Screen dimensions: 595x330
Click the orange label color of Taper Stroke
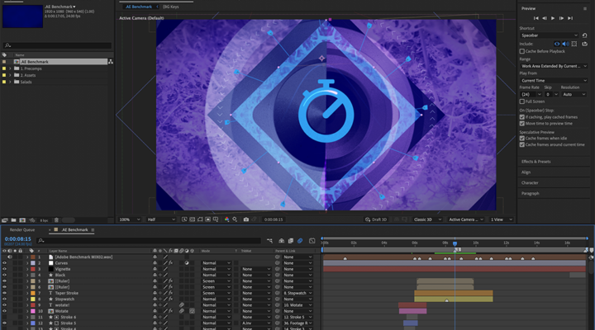(33, 293)
